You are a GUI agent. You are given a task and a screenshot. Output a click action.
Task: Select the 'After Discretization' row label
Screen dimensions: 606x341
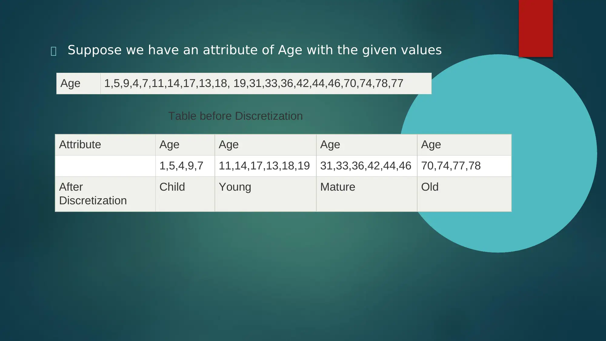point(105,194)
